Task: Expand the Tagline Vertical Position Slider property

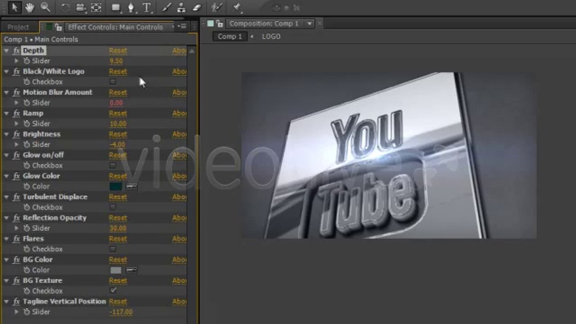Action: coord(17,312)
